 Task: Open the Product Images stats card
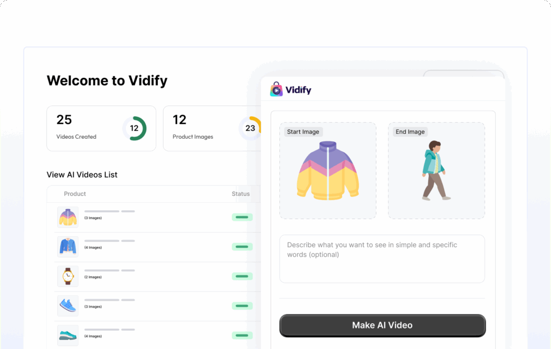[212, 129]
